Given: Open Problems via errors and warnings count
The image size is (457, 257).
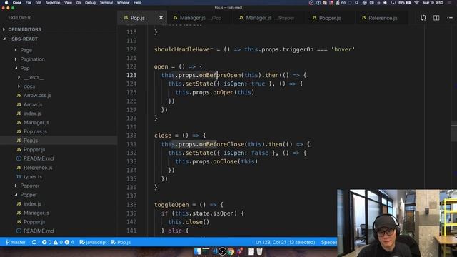Looking at the screenshot, I should pyautogui.click(x=58, y=242).
